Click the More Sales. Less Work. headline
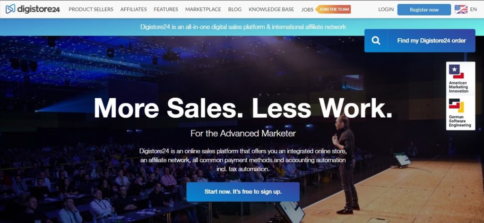Viewport: 484px width, 223px height. point(243,108)
